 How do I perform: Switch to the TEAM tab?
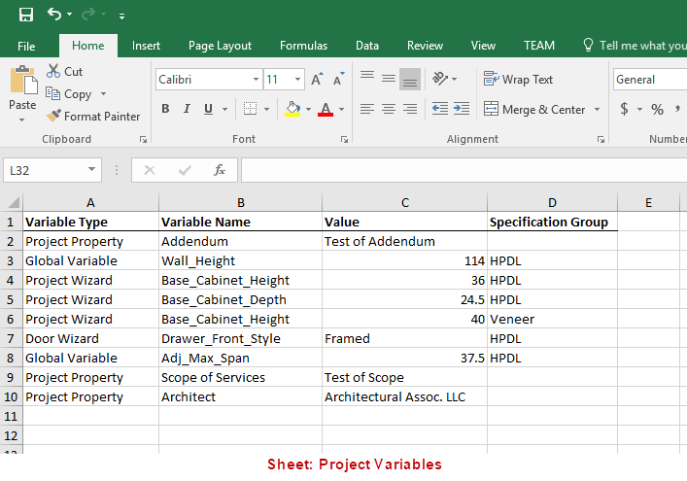539,46
